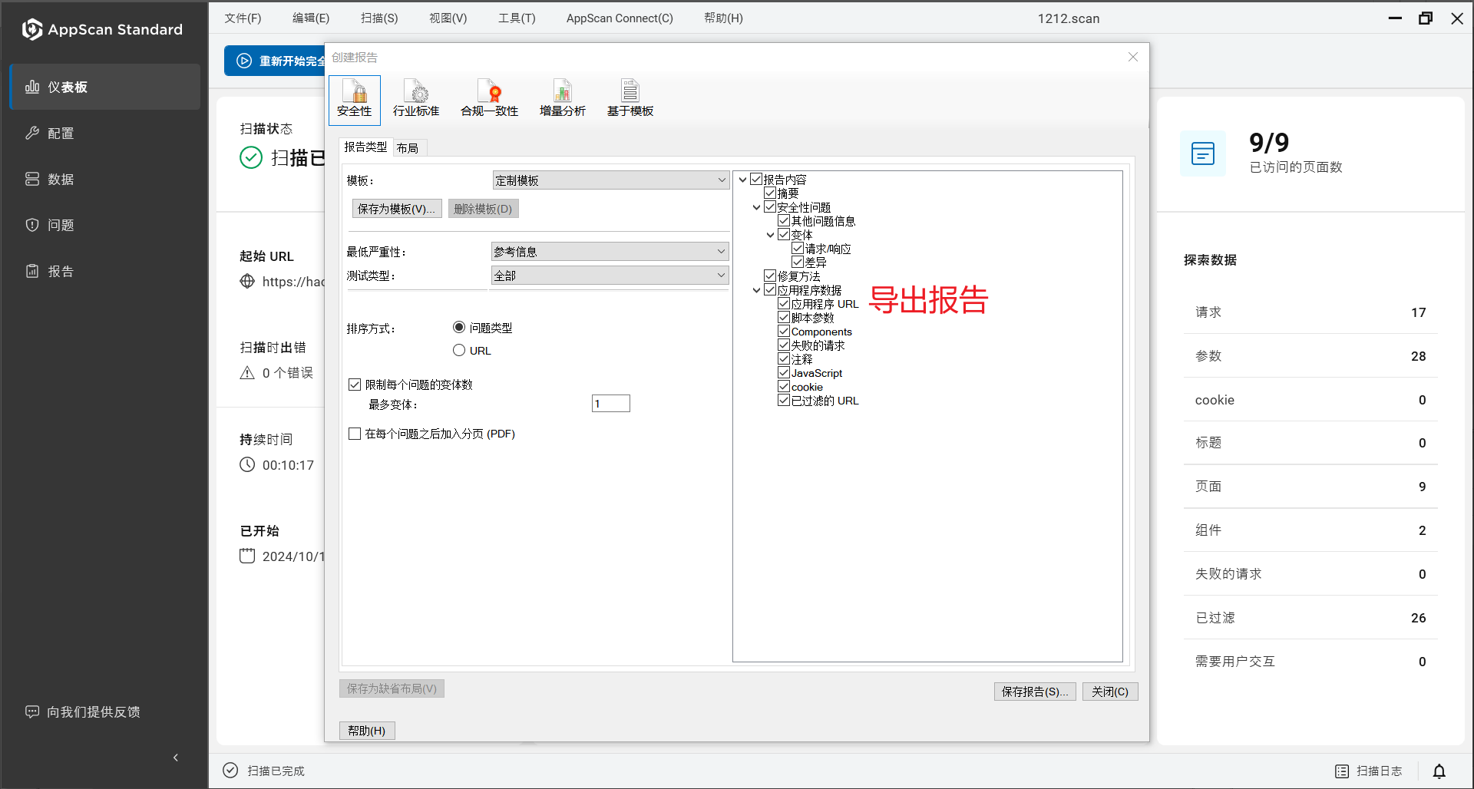Toggle the Components checkbox
This screenshot has height=789, width=1474.
click(784, 331)
